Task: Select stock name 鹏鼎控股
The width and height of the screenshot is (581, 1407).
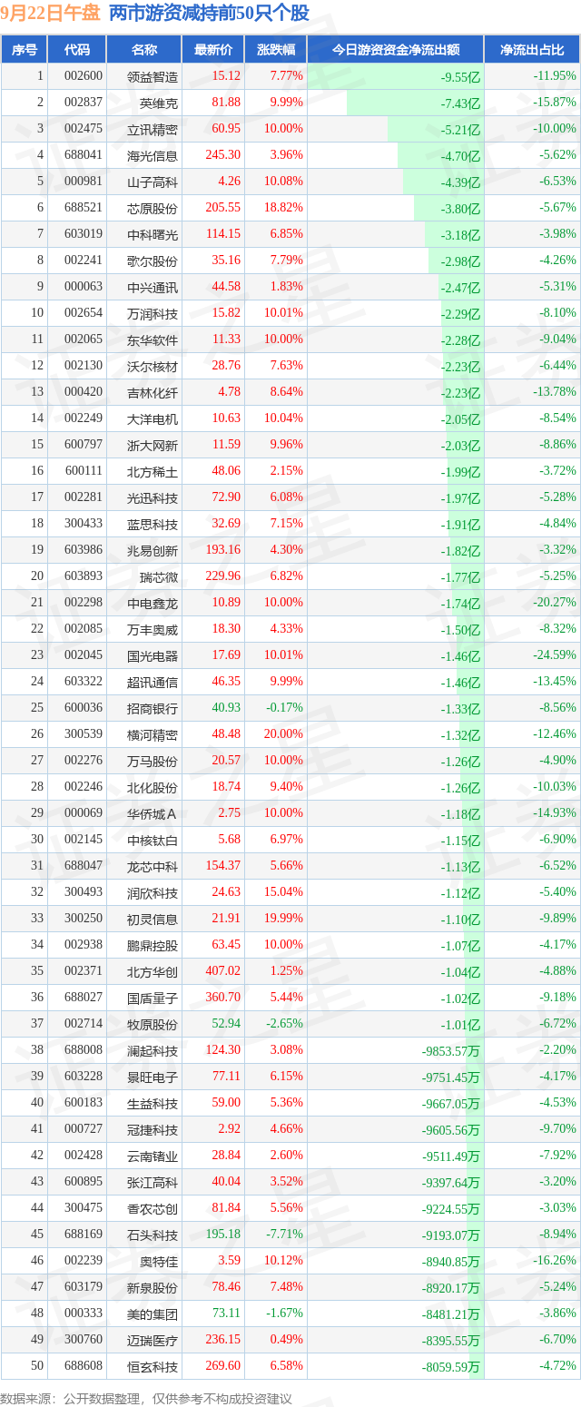Action: (x=153, y=945)
